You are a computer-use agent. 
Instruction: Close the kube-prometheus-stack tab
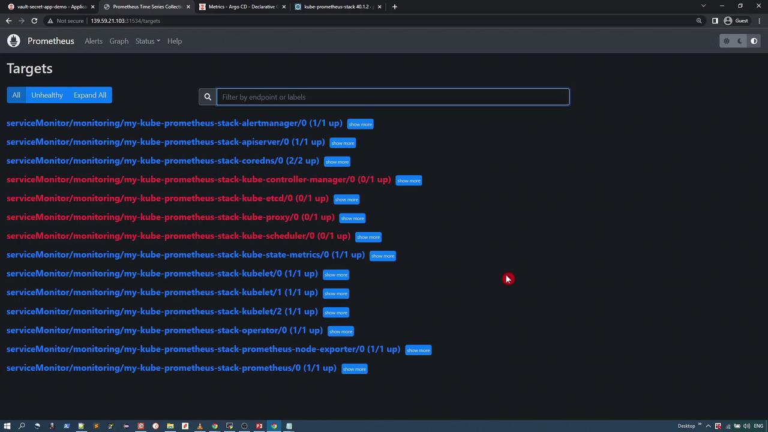click(379, 7)
